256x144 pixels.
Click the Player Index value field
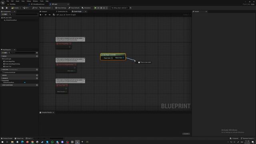(112, 58)
